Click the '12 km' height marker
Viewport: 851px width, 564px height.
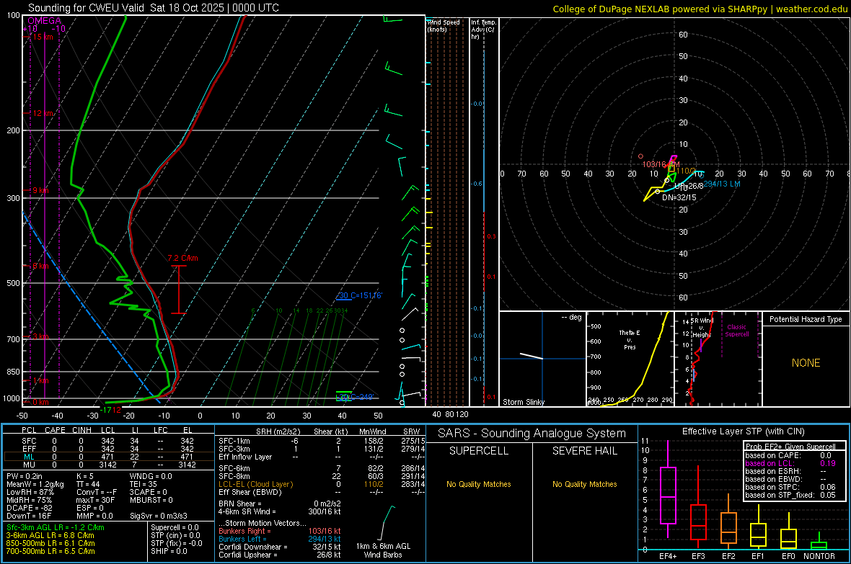pos(43,113)
